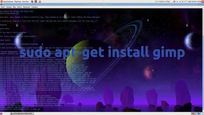Launch Firefox from the top panel
The height and width of the screenshot is (115, 204).
(x=32, y=2)
